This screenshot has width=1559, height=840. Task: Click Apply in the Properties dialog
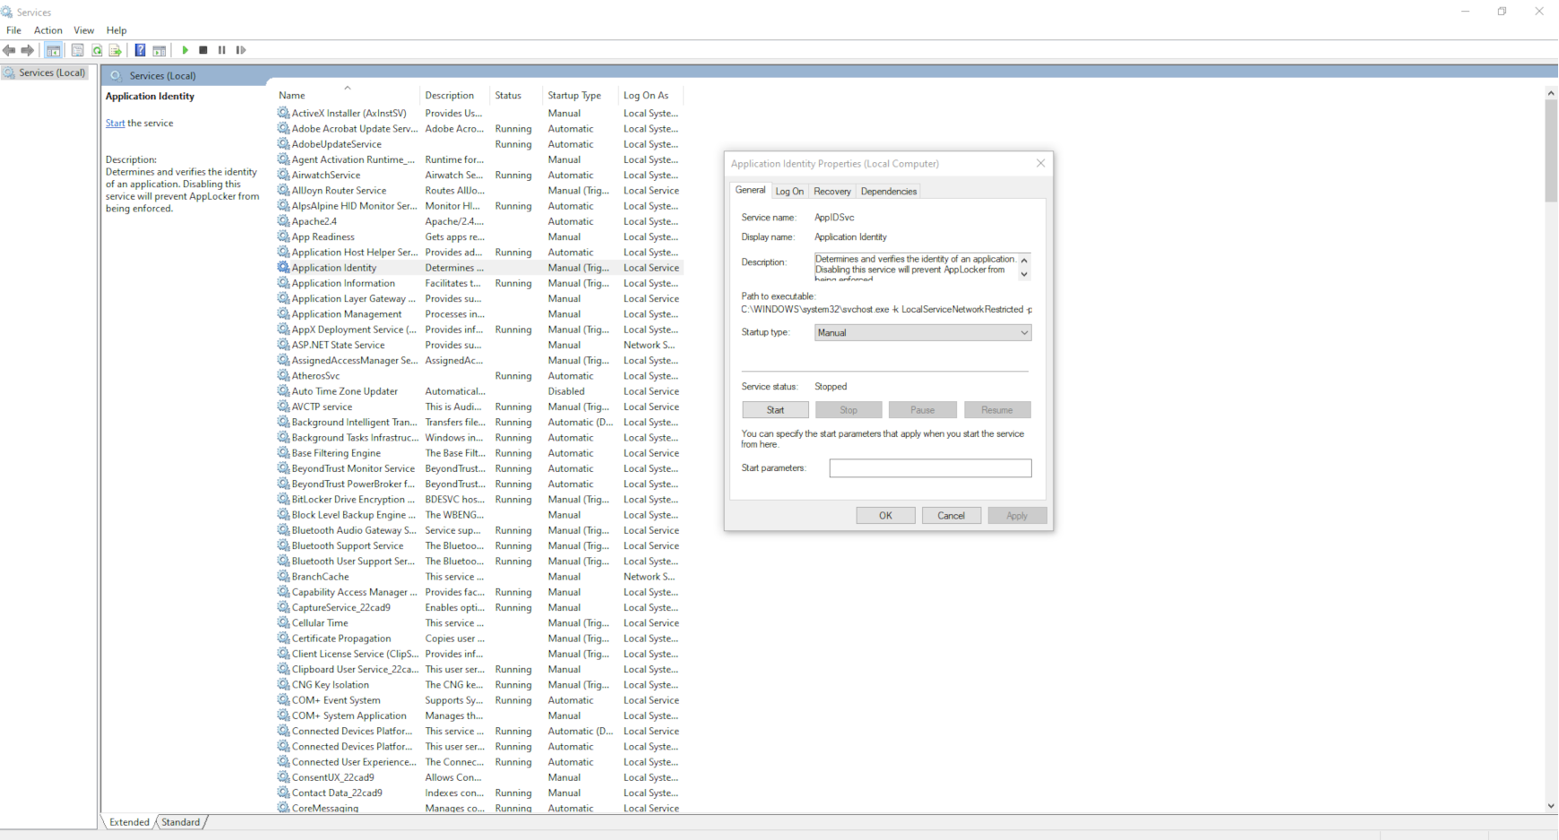[1017, 515]
